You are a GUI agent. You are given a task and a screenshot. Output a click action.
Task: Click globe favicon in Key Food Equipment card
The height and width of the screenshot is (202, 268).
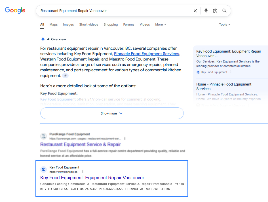pyautogui.click(x=198, y=72)
